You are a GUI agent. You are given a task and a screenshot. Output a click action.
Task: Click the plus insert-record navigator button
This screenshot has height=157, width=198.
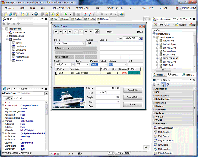click(x=56, y=32)
